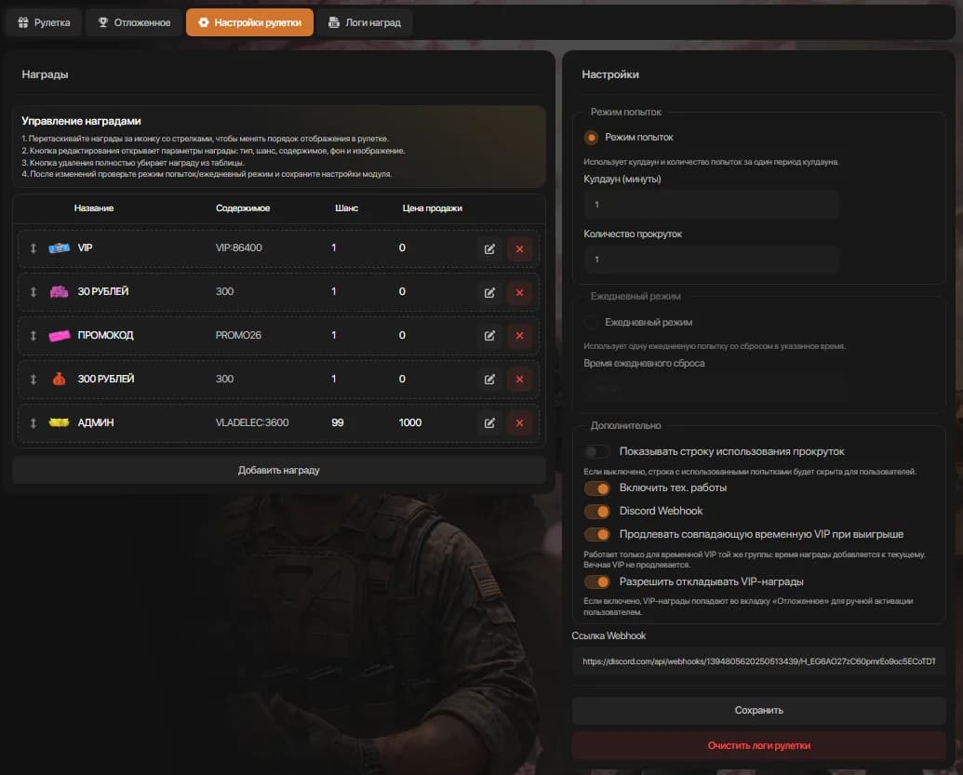
Task: Switch to the Отложенное tab
Action: (135, 22)
